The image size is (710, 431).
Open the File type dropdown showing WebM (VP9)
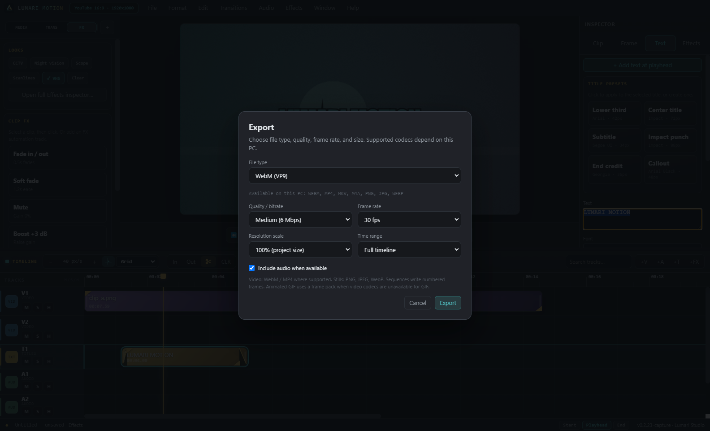point(355,176)
